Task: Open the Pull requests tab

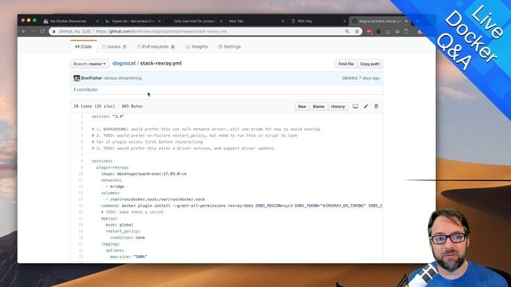Action: [x=156, y=46]
